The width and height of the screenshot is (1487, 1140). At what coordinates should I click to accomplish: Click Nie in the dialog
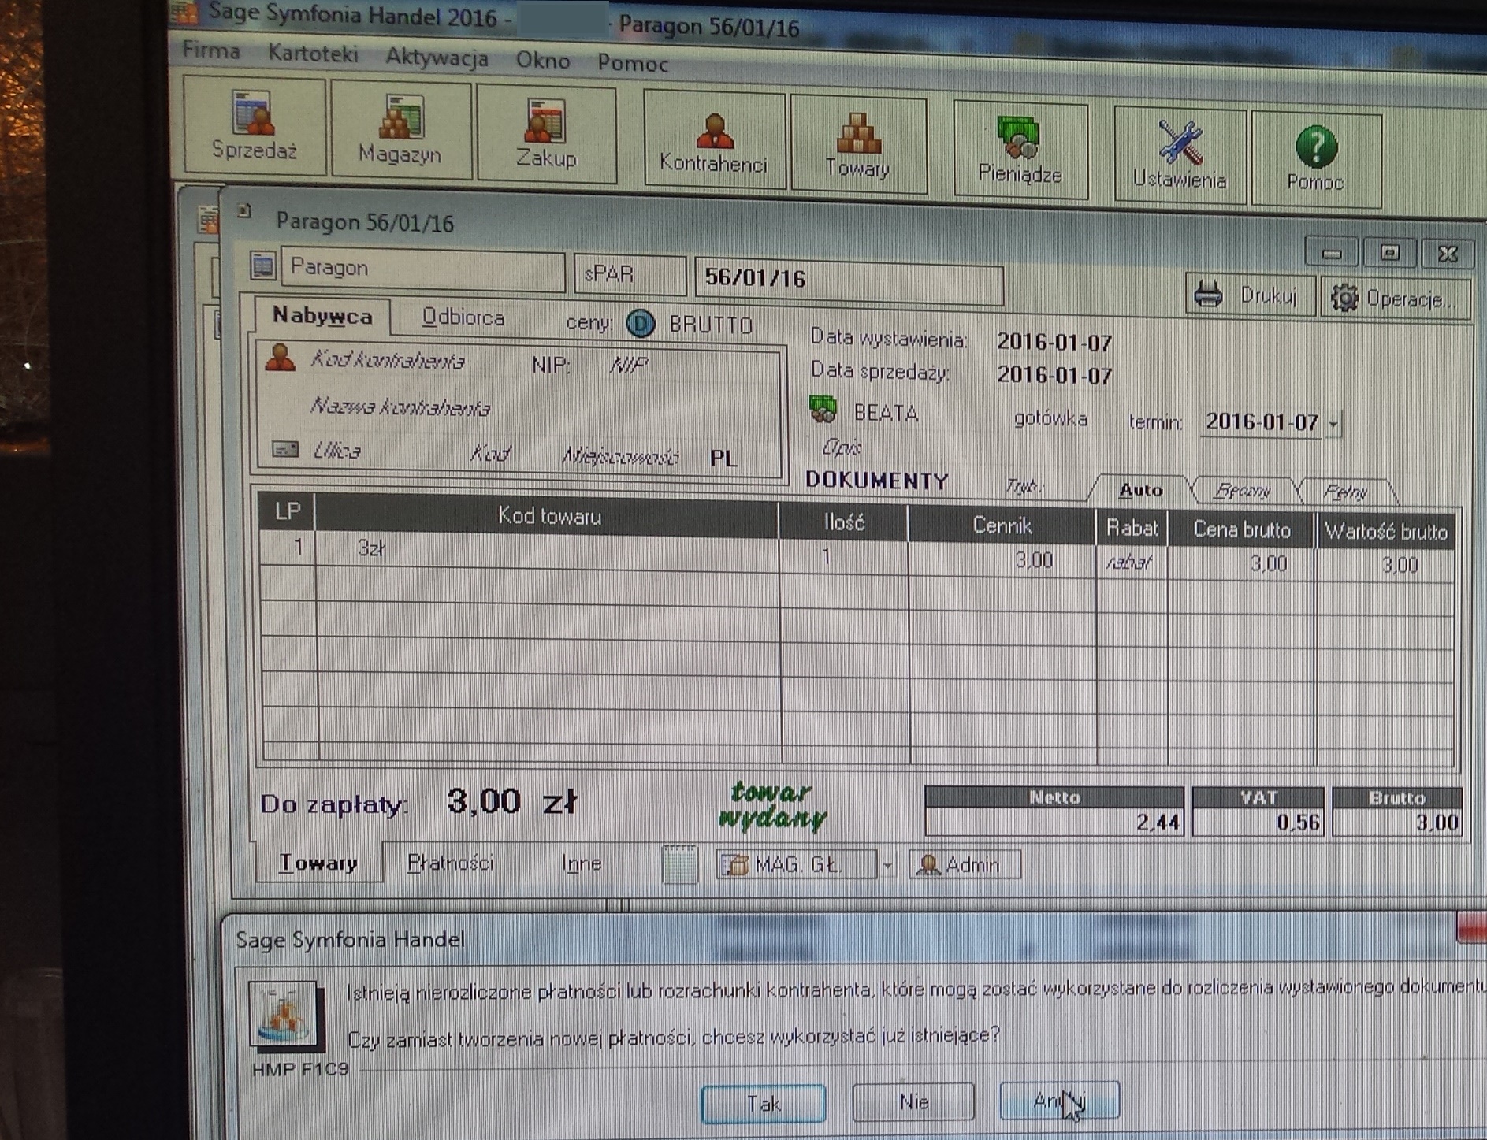pos(913,1101)
